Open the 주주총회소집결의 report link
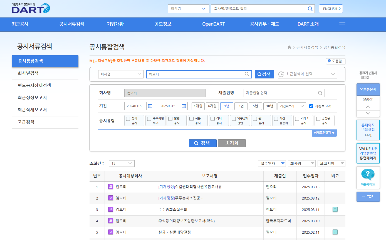This screenshot has height=240, width=386. 173,210
